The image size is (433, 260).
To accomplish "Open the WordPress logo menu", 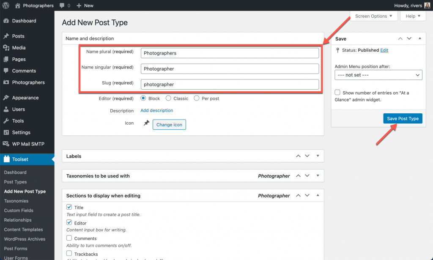I will pyautogui.click(x=6, y=5).
